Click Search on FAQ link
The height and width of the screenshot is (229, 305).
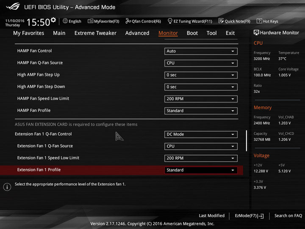point(288,215)
